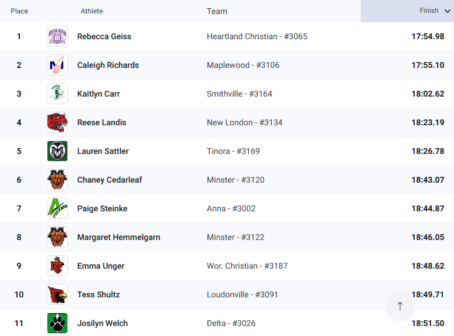Click Tinora ram logo beside Lauren Sattler
The height and width of the screenshot is (336, 454).
57,151
